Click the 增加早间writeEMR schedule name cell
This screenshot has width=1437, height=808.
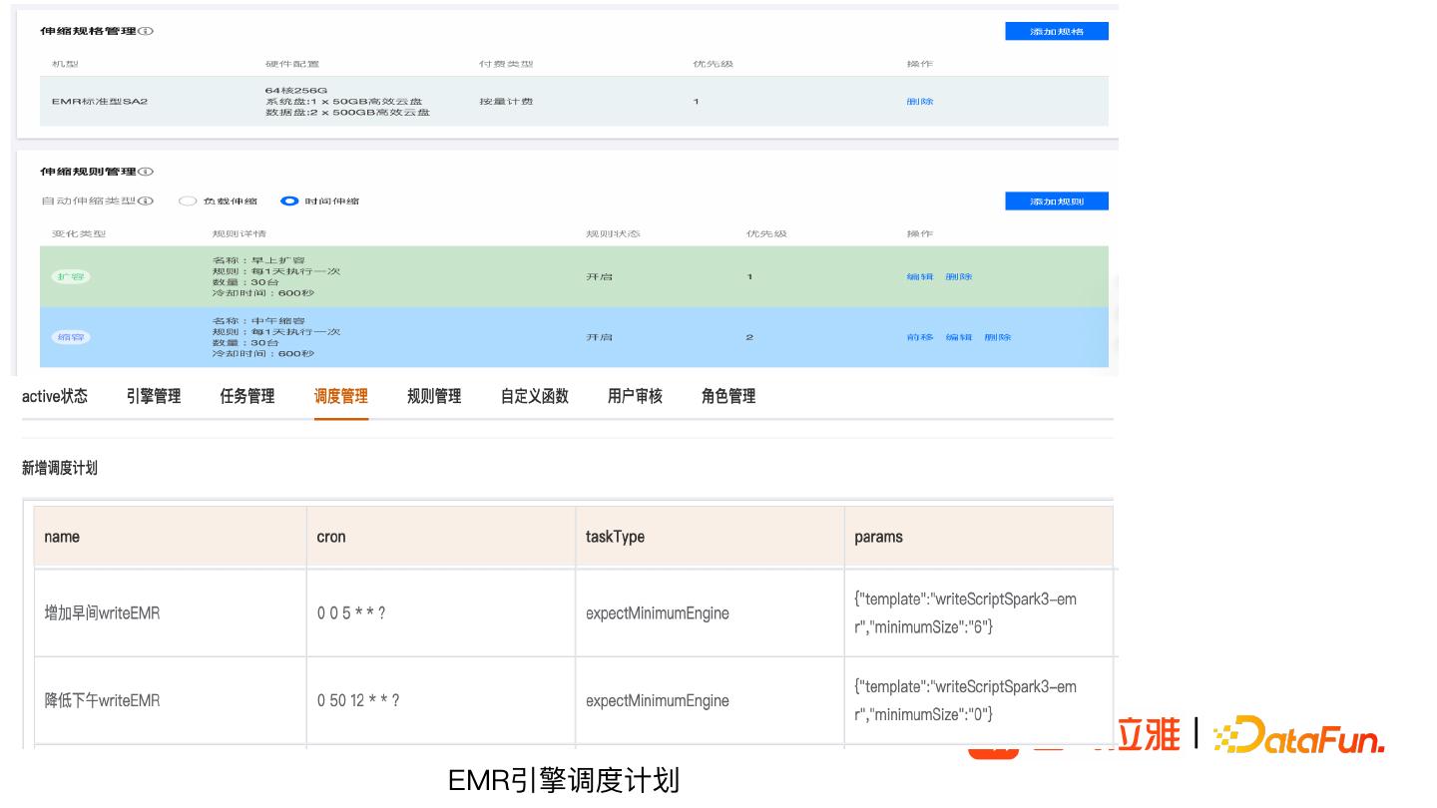(x=102, y=613)
